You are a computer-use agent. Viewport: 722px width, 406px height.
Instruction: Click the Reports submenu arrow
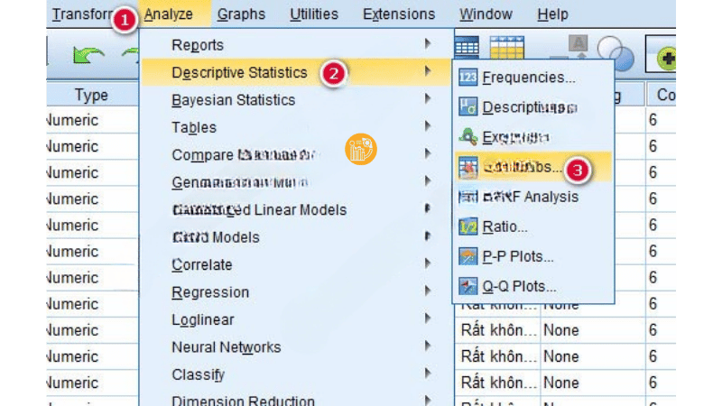point(428,43)
